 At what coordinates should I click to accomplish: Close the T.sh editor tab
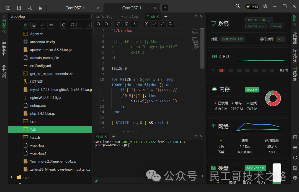pyautogui.click(x=158, y=17)
